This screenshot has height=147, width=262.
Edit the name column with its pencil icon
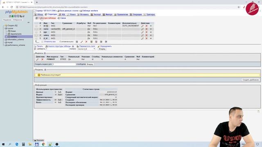click(x=142, y=29)
